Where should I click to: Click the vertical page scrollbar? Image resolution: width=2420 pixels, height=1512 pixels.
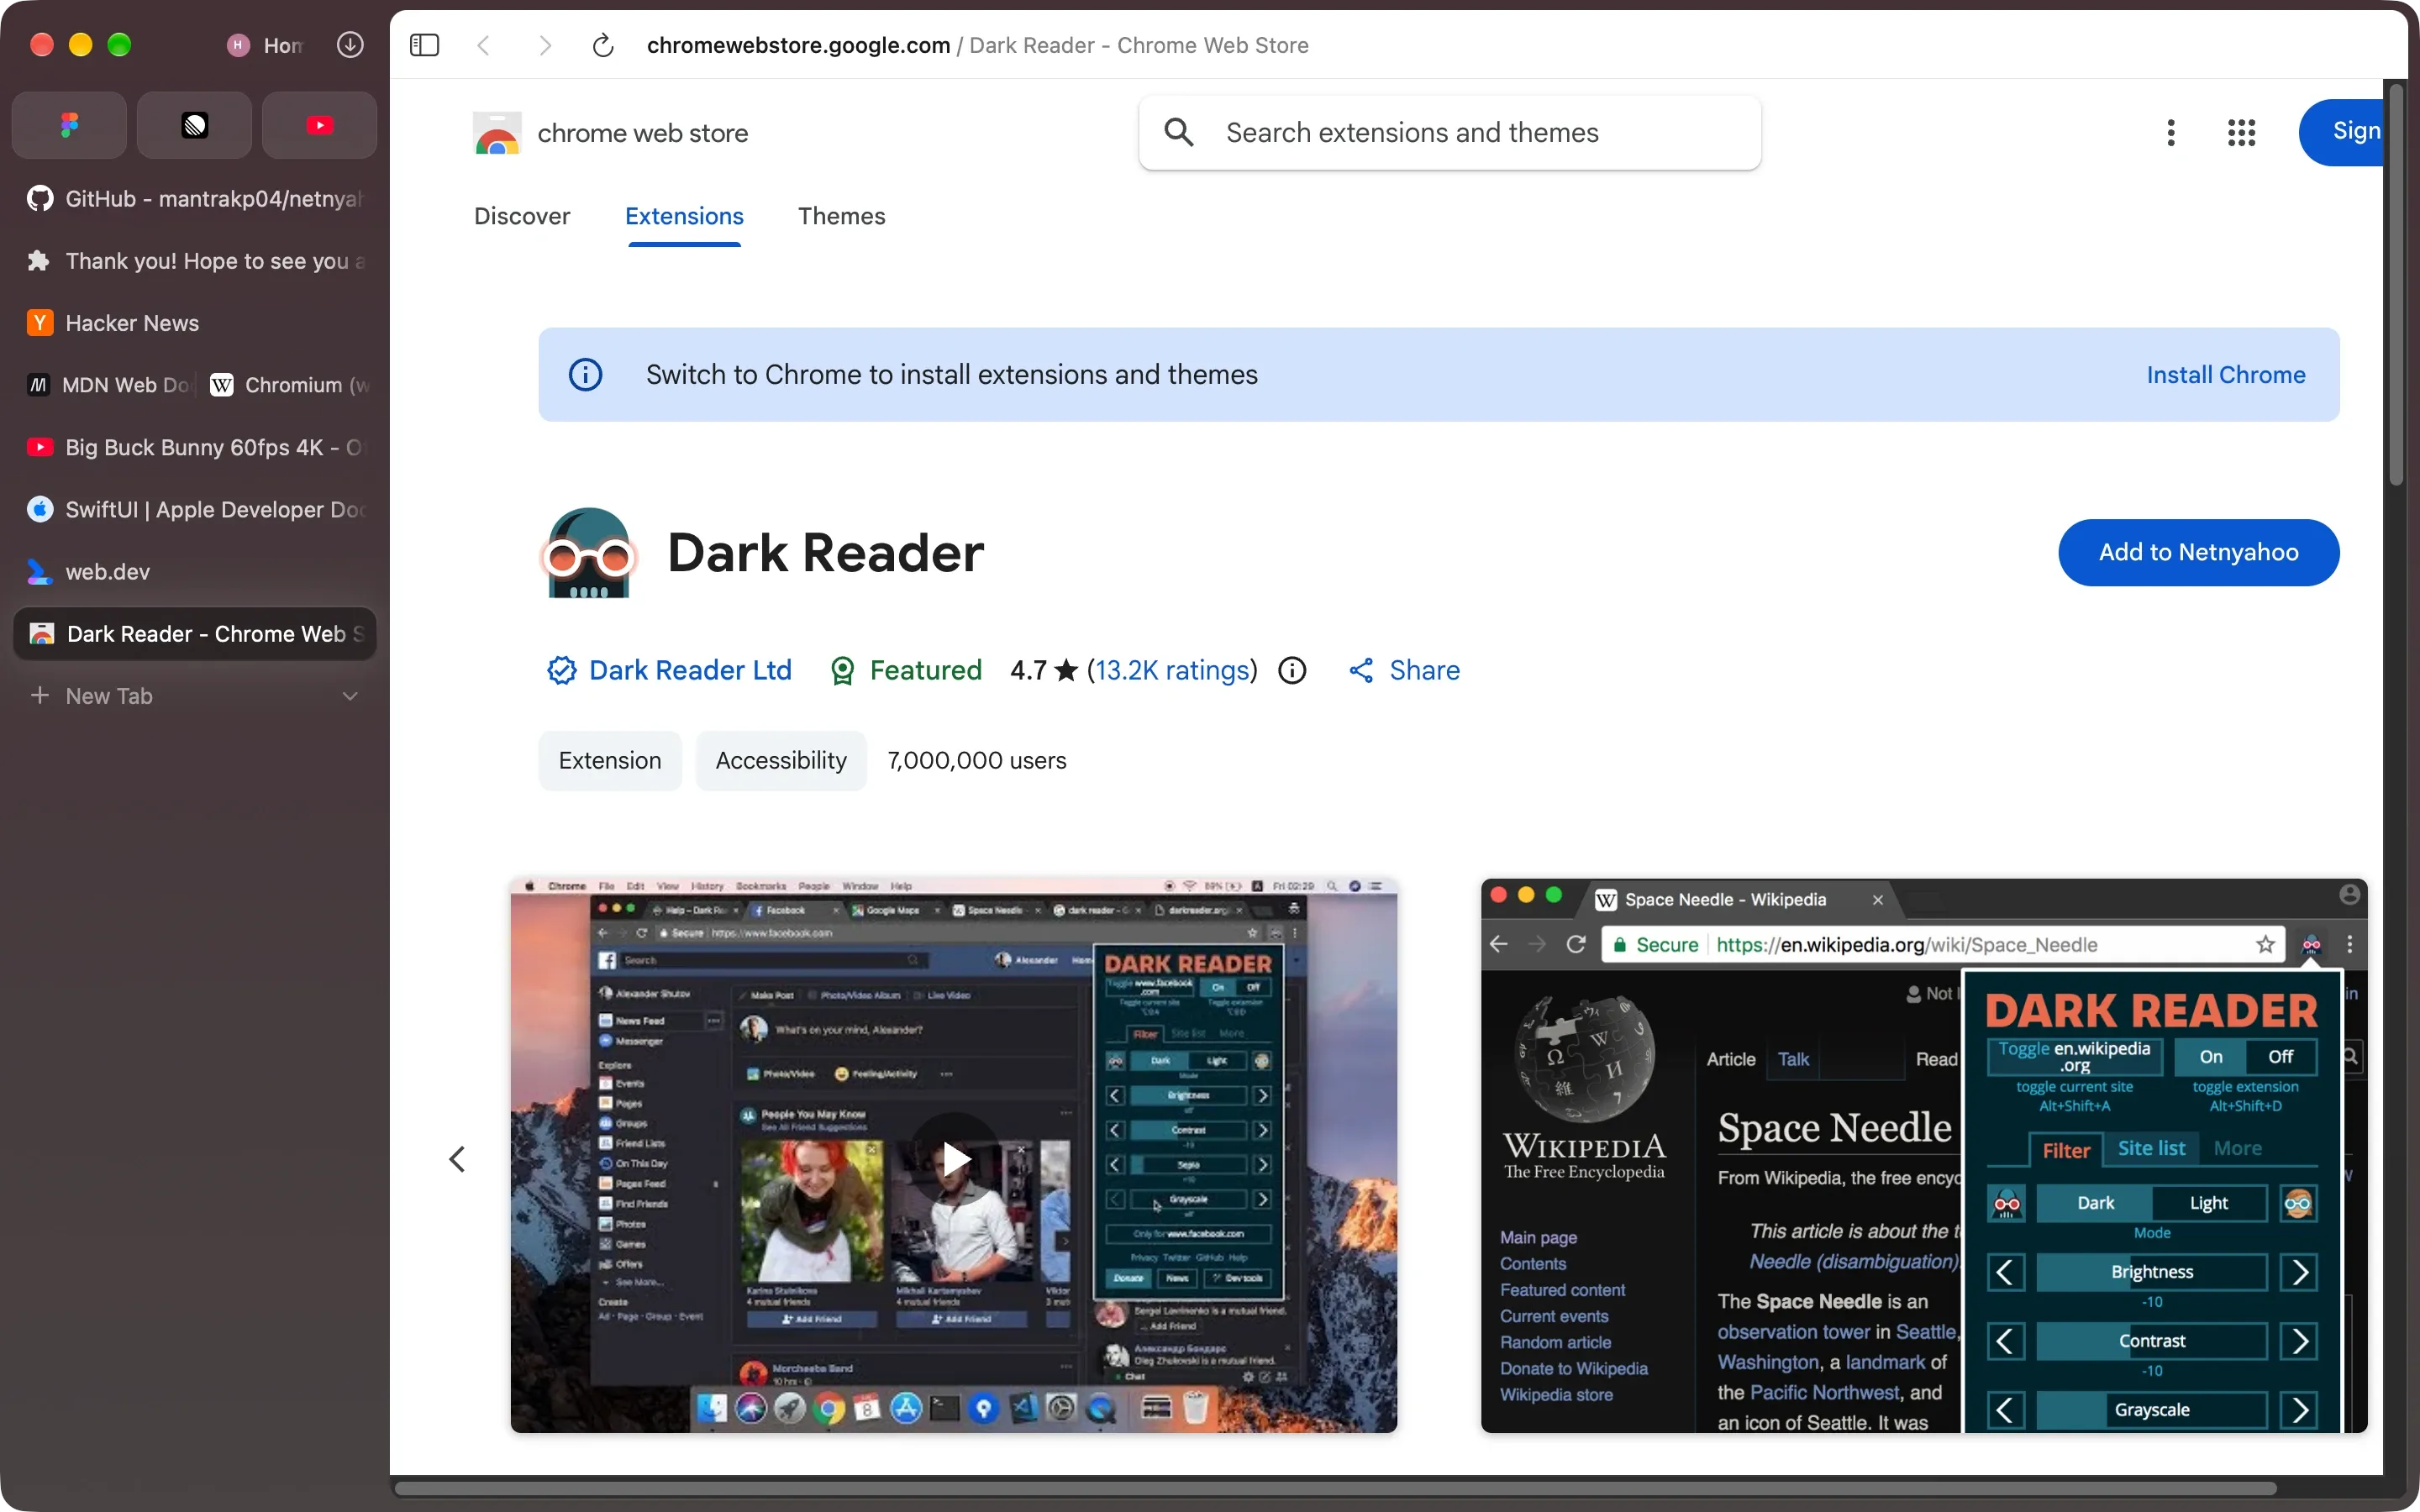click(x=2395, y=285)
